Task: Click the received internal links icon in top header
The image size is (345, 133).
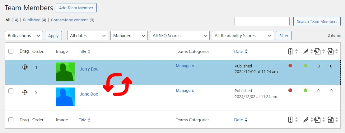Action: 331,52
